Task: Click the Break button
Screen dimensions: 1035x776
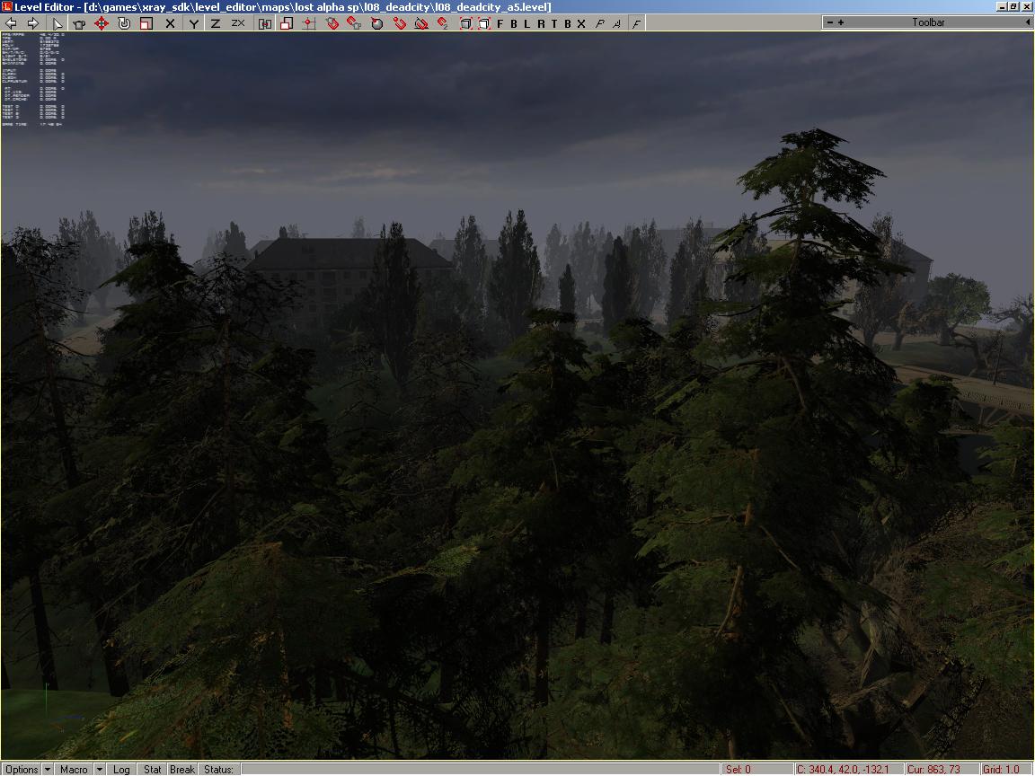Action: pyautogui.click(x=182, y=770)
